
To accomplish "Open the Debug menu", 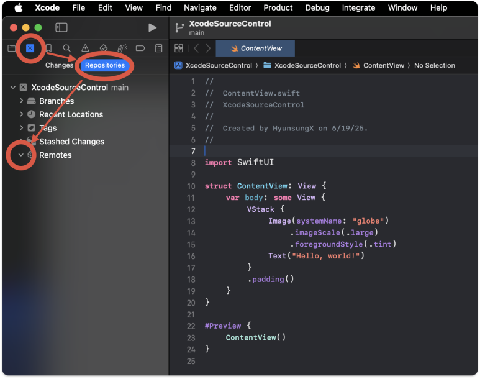I will point(317,7).
